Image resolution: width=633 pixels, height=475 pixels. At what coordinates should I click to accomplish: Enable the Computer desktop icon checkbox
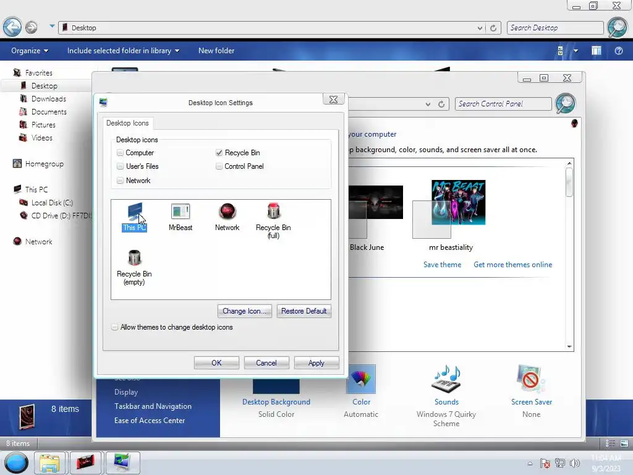120,153
